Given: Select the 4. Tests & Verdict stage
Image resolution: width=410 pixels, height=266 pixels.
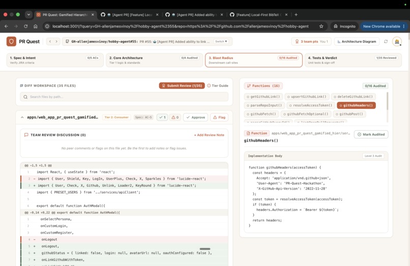Looking at the screenshot, I should tap(353, 60).
